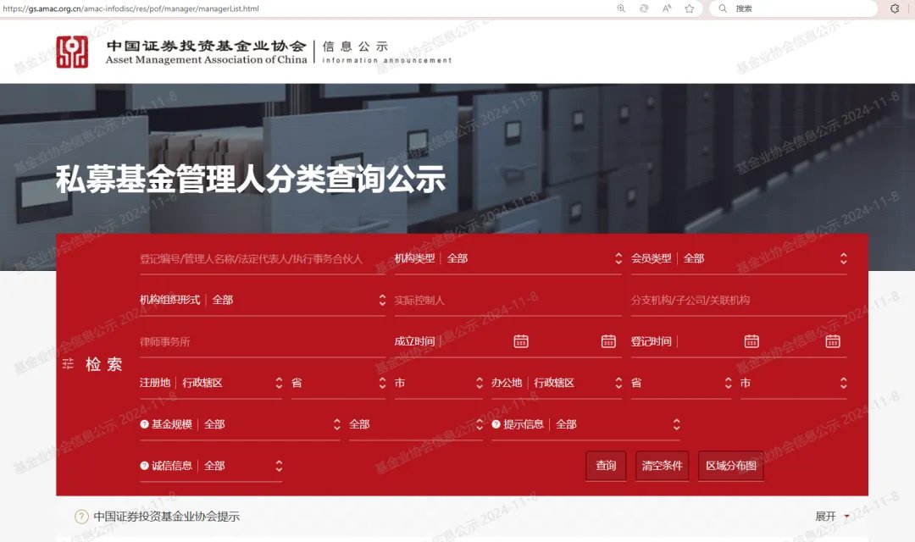Click the 律师事务所 input field

[x=263, y=341]
